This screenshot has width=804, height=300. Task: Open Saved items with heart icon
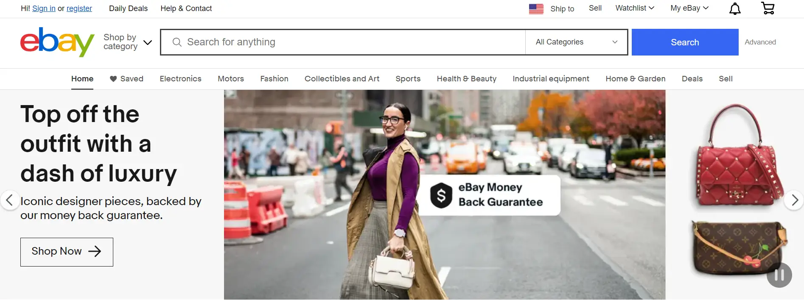click(x=126, y=79)
